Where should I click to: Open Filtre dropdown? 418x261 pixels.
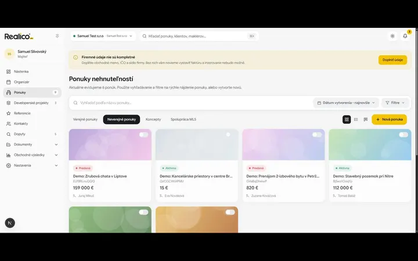(395, 103)
